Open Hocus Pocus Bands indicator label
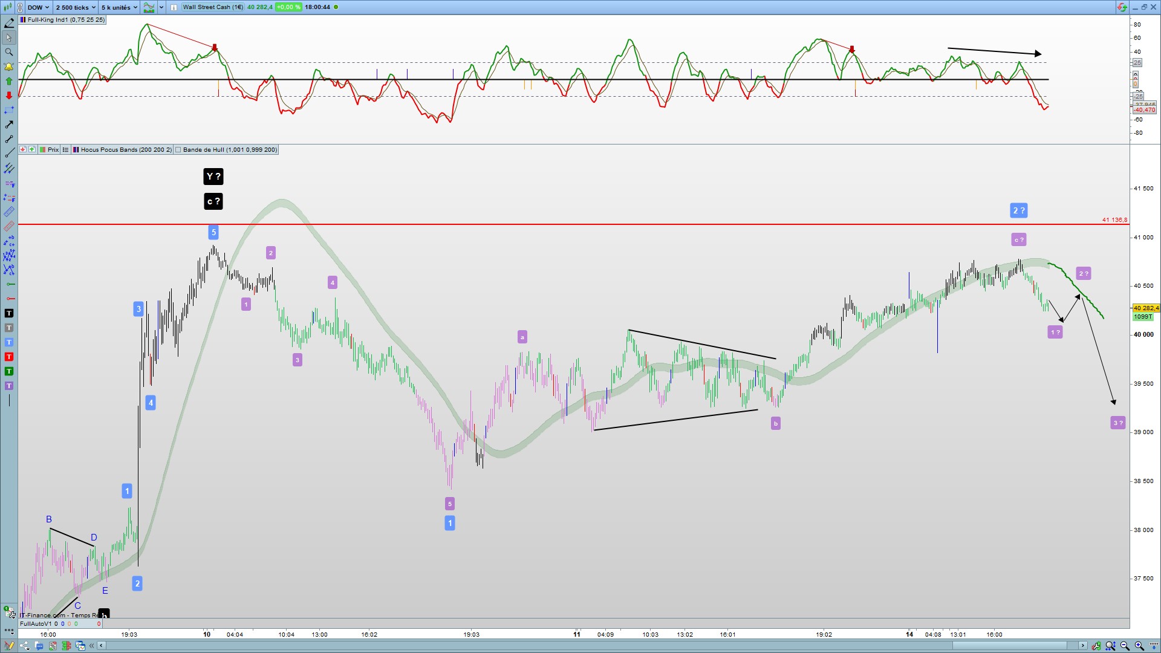 click(122, 150)
